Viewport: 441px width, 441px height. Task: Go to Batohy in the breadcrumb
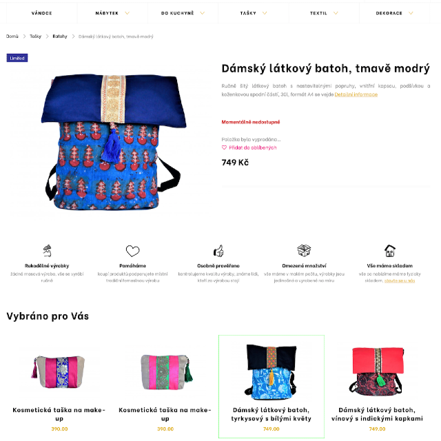pyautogui.click(x=60, y=37)
